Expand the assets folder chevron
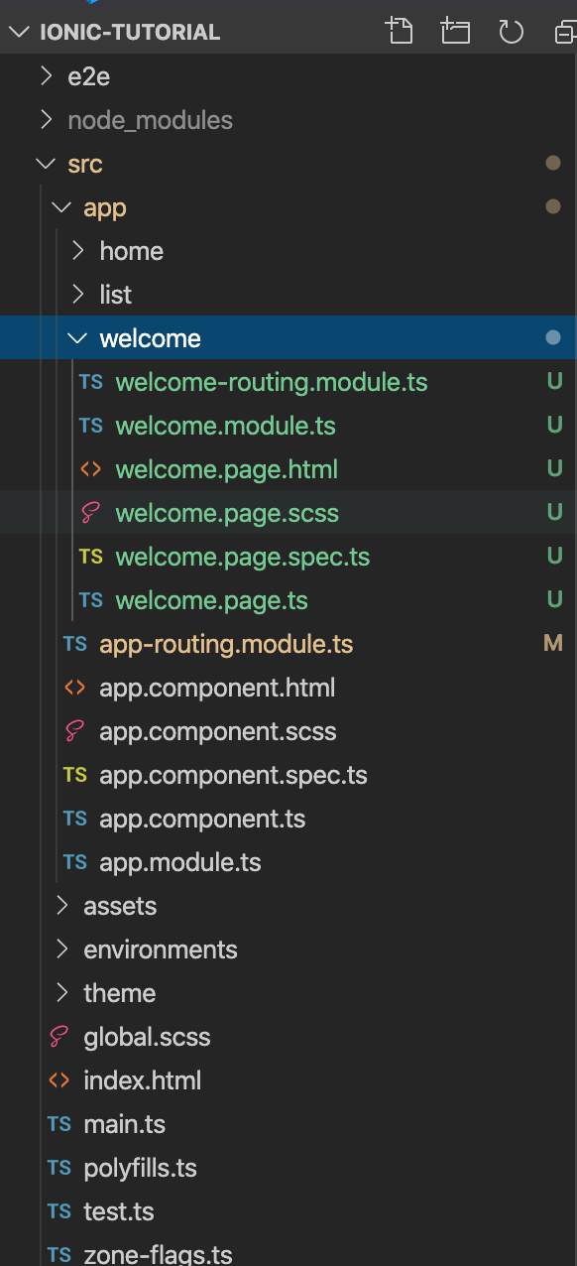The image size is (577, 1266). 61,906
